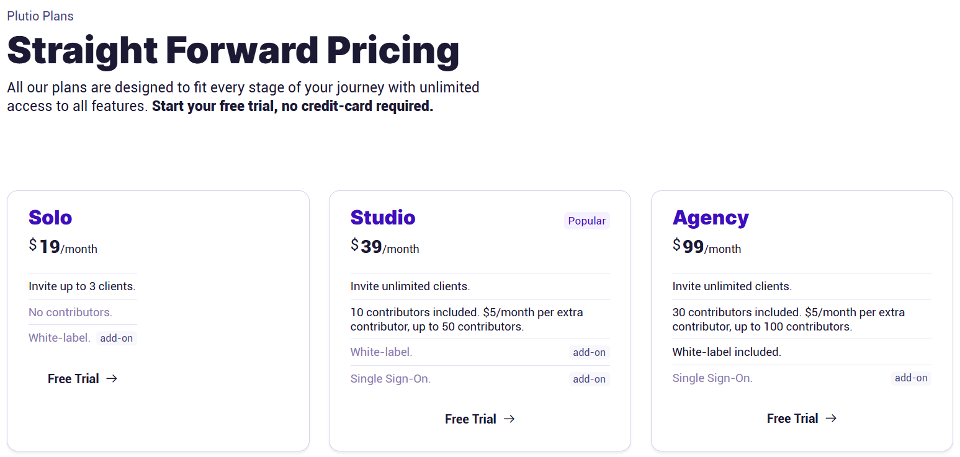The height and width of the screenshot is (457, 960).
Task: Click the arrow icon beside Agency's Free Trial
Action: point(831,419)
